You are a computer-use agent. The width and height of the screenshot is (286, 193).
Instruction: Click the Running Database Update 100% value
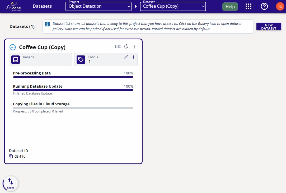coord(129,86)
